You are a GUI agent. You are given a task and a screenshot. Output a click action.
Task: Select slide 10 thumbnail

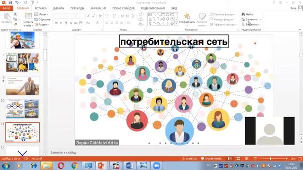click(22, 109)
